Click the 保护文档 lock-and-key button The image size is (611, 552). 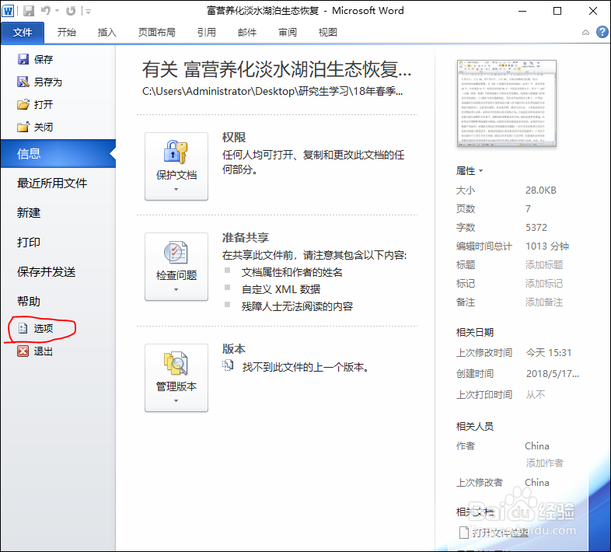176,166
